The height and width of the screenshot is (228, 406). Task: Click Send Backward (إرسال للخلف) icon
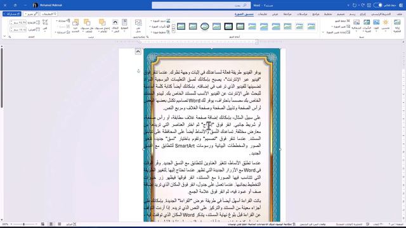coord(87,25)
